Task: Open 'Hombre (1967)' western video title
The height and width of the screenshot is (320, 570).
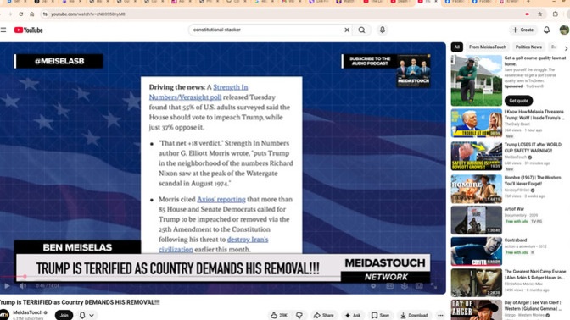Action: [533, 180]
